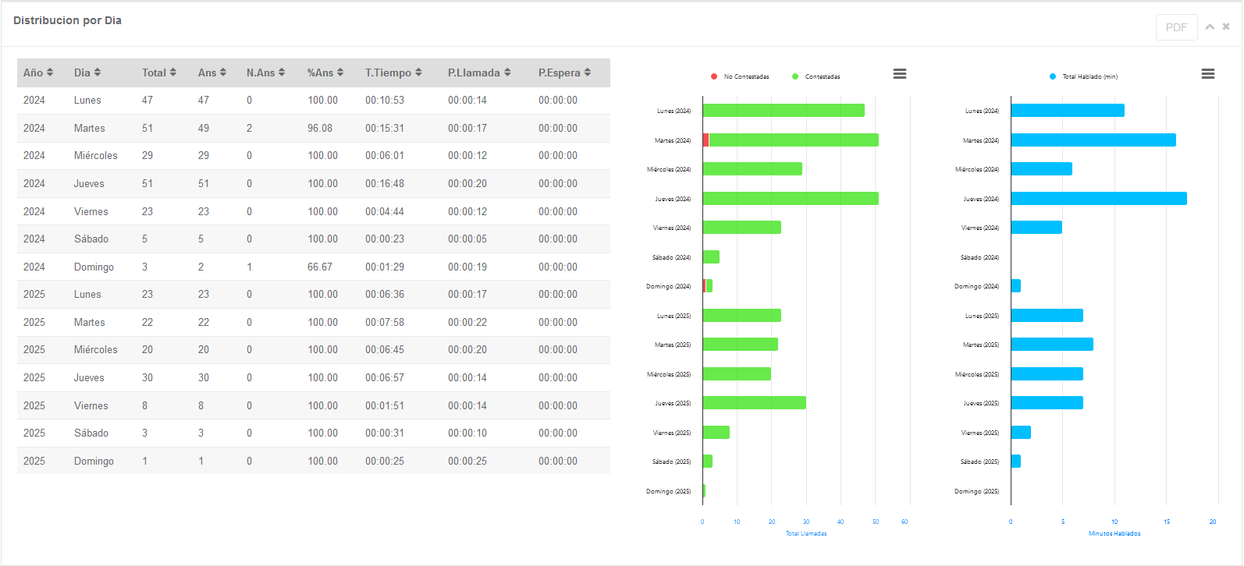Close the Distribucion por Dia panel
This screenshot has height=566, width=1244.
click(x=1226, y=27)
